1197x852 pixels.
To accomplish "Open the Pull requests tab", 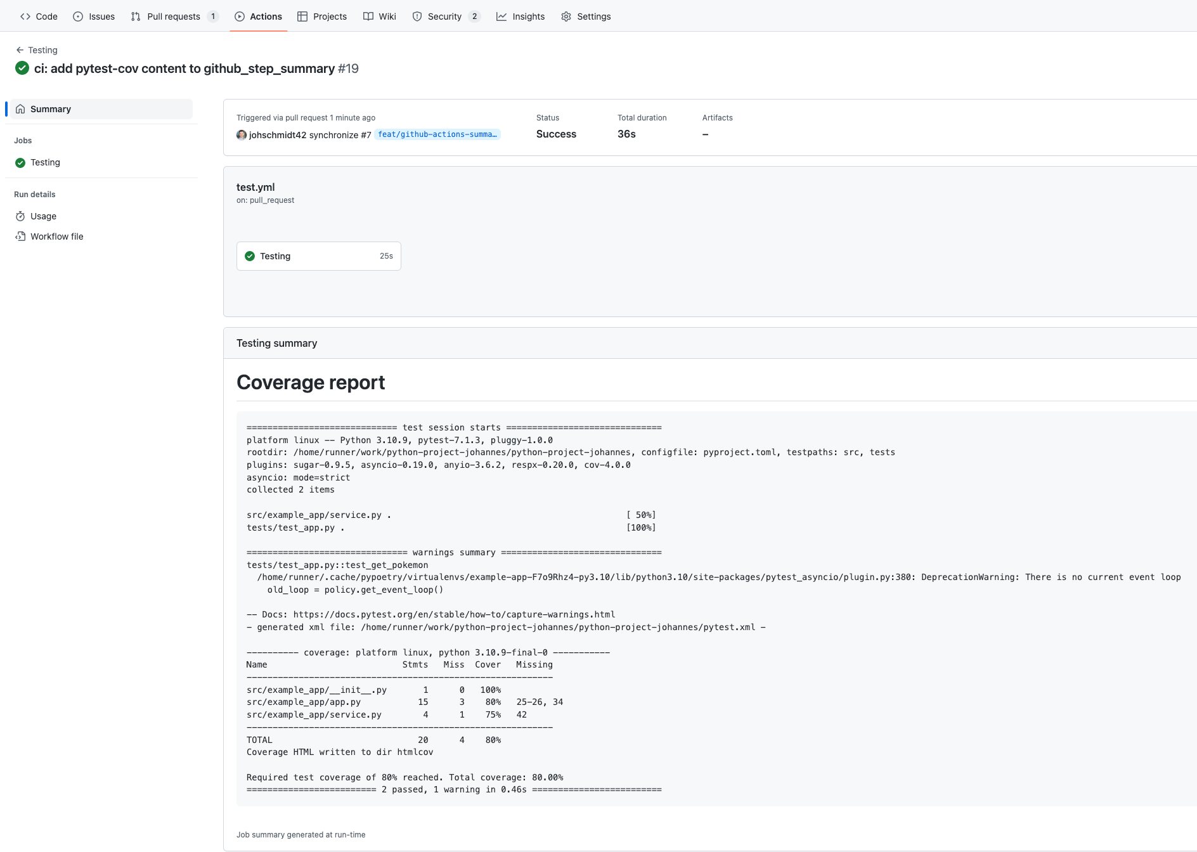I will coord(174,16).
